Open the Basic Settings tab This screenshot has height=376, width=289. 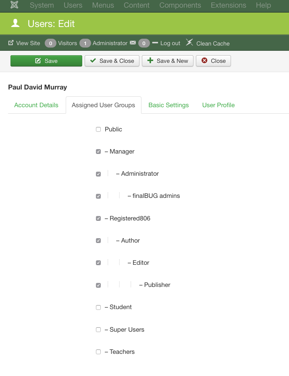(x=168, y=105)
